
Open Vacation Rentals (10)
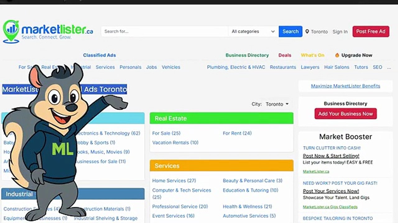click(x=175, y=142)
